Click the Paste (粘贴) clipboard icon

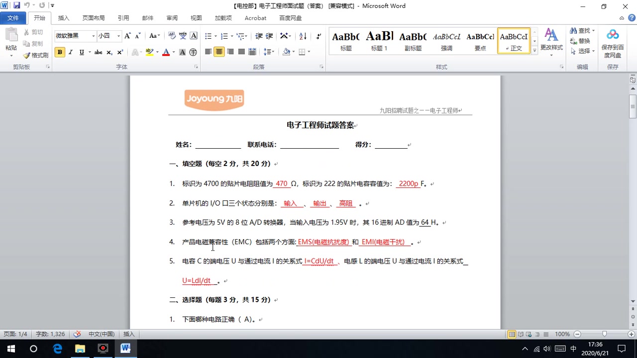click(x=11, y=35)
